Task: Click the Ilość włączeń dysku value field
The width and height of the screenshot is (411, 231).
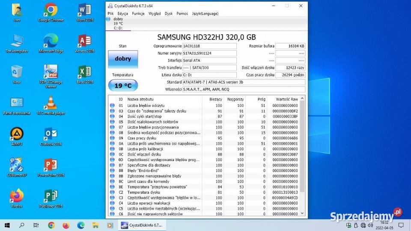Action: click(290, 68)
